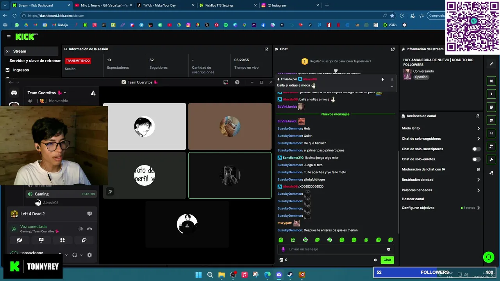Toggle Discord camera on

pos(20,240)
